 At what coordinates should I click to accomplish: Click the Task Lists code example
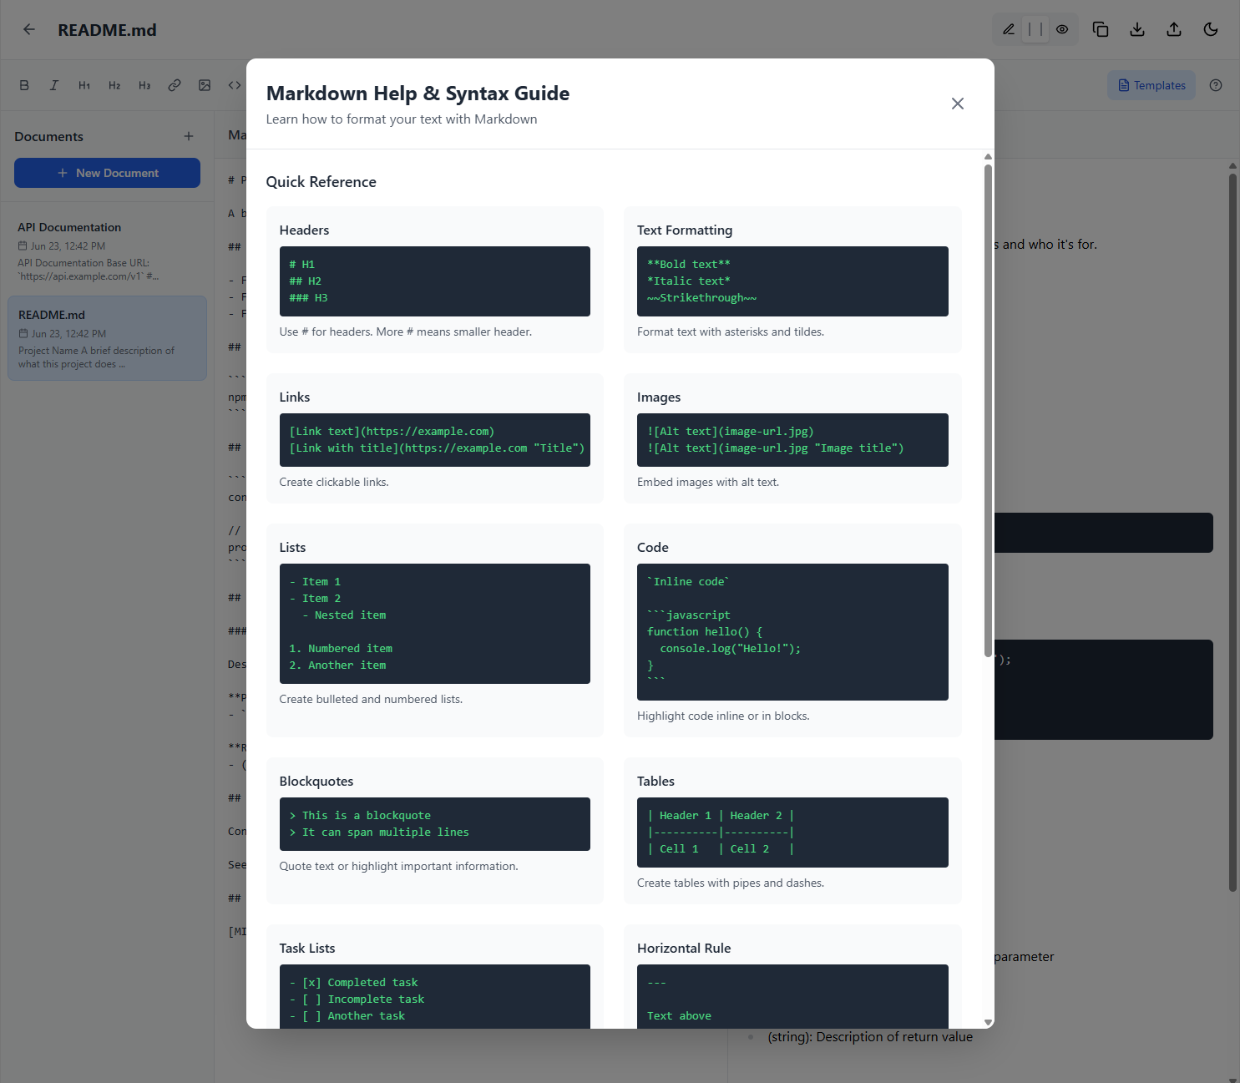coord(434,996)
